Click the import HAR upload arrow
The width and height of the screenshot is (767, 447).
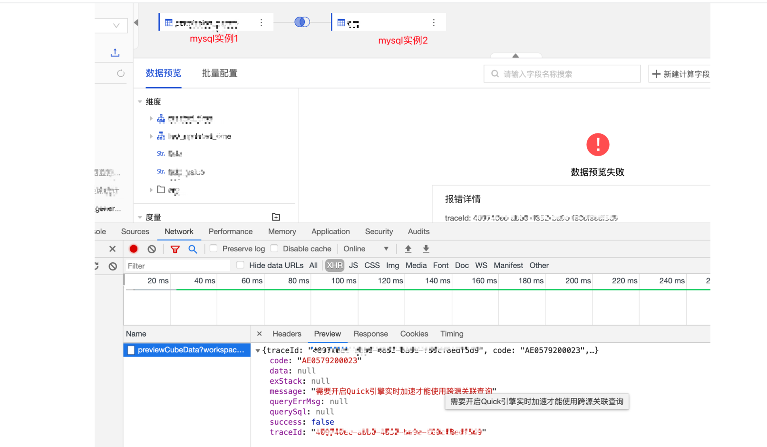[x=408, y=249]
